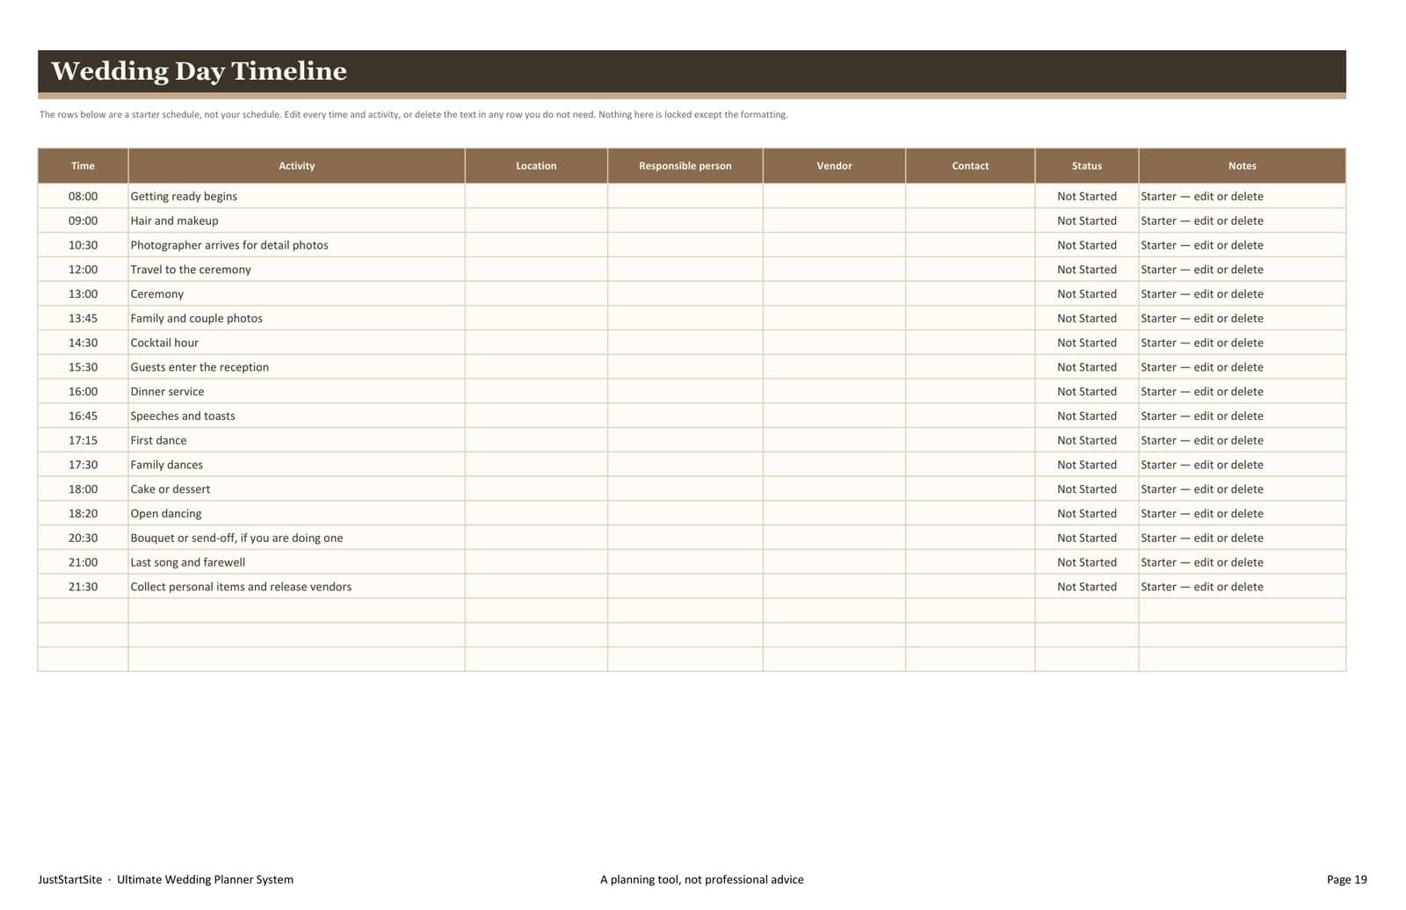Image resolution: width=1406 pixels, height=910 pixels.
Task: Select the Notes column header
Action: coord(1242,166)
